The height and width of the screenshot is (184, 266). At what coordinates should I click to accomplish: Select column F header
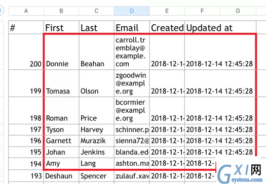202,11
